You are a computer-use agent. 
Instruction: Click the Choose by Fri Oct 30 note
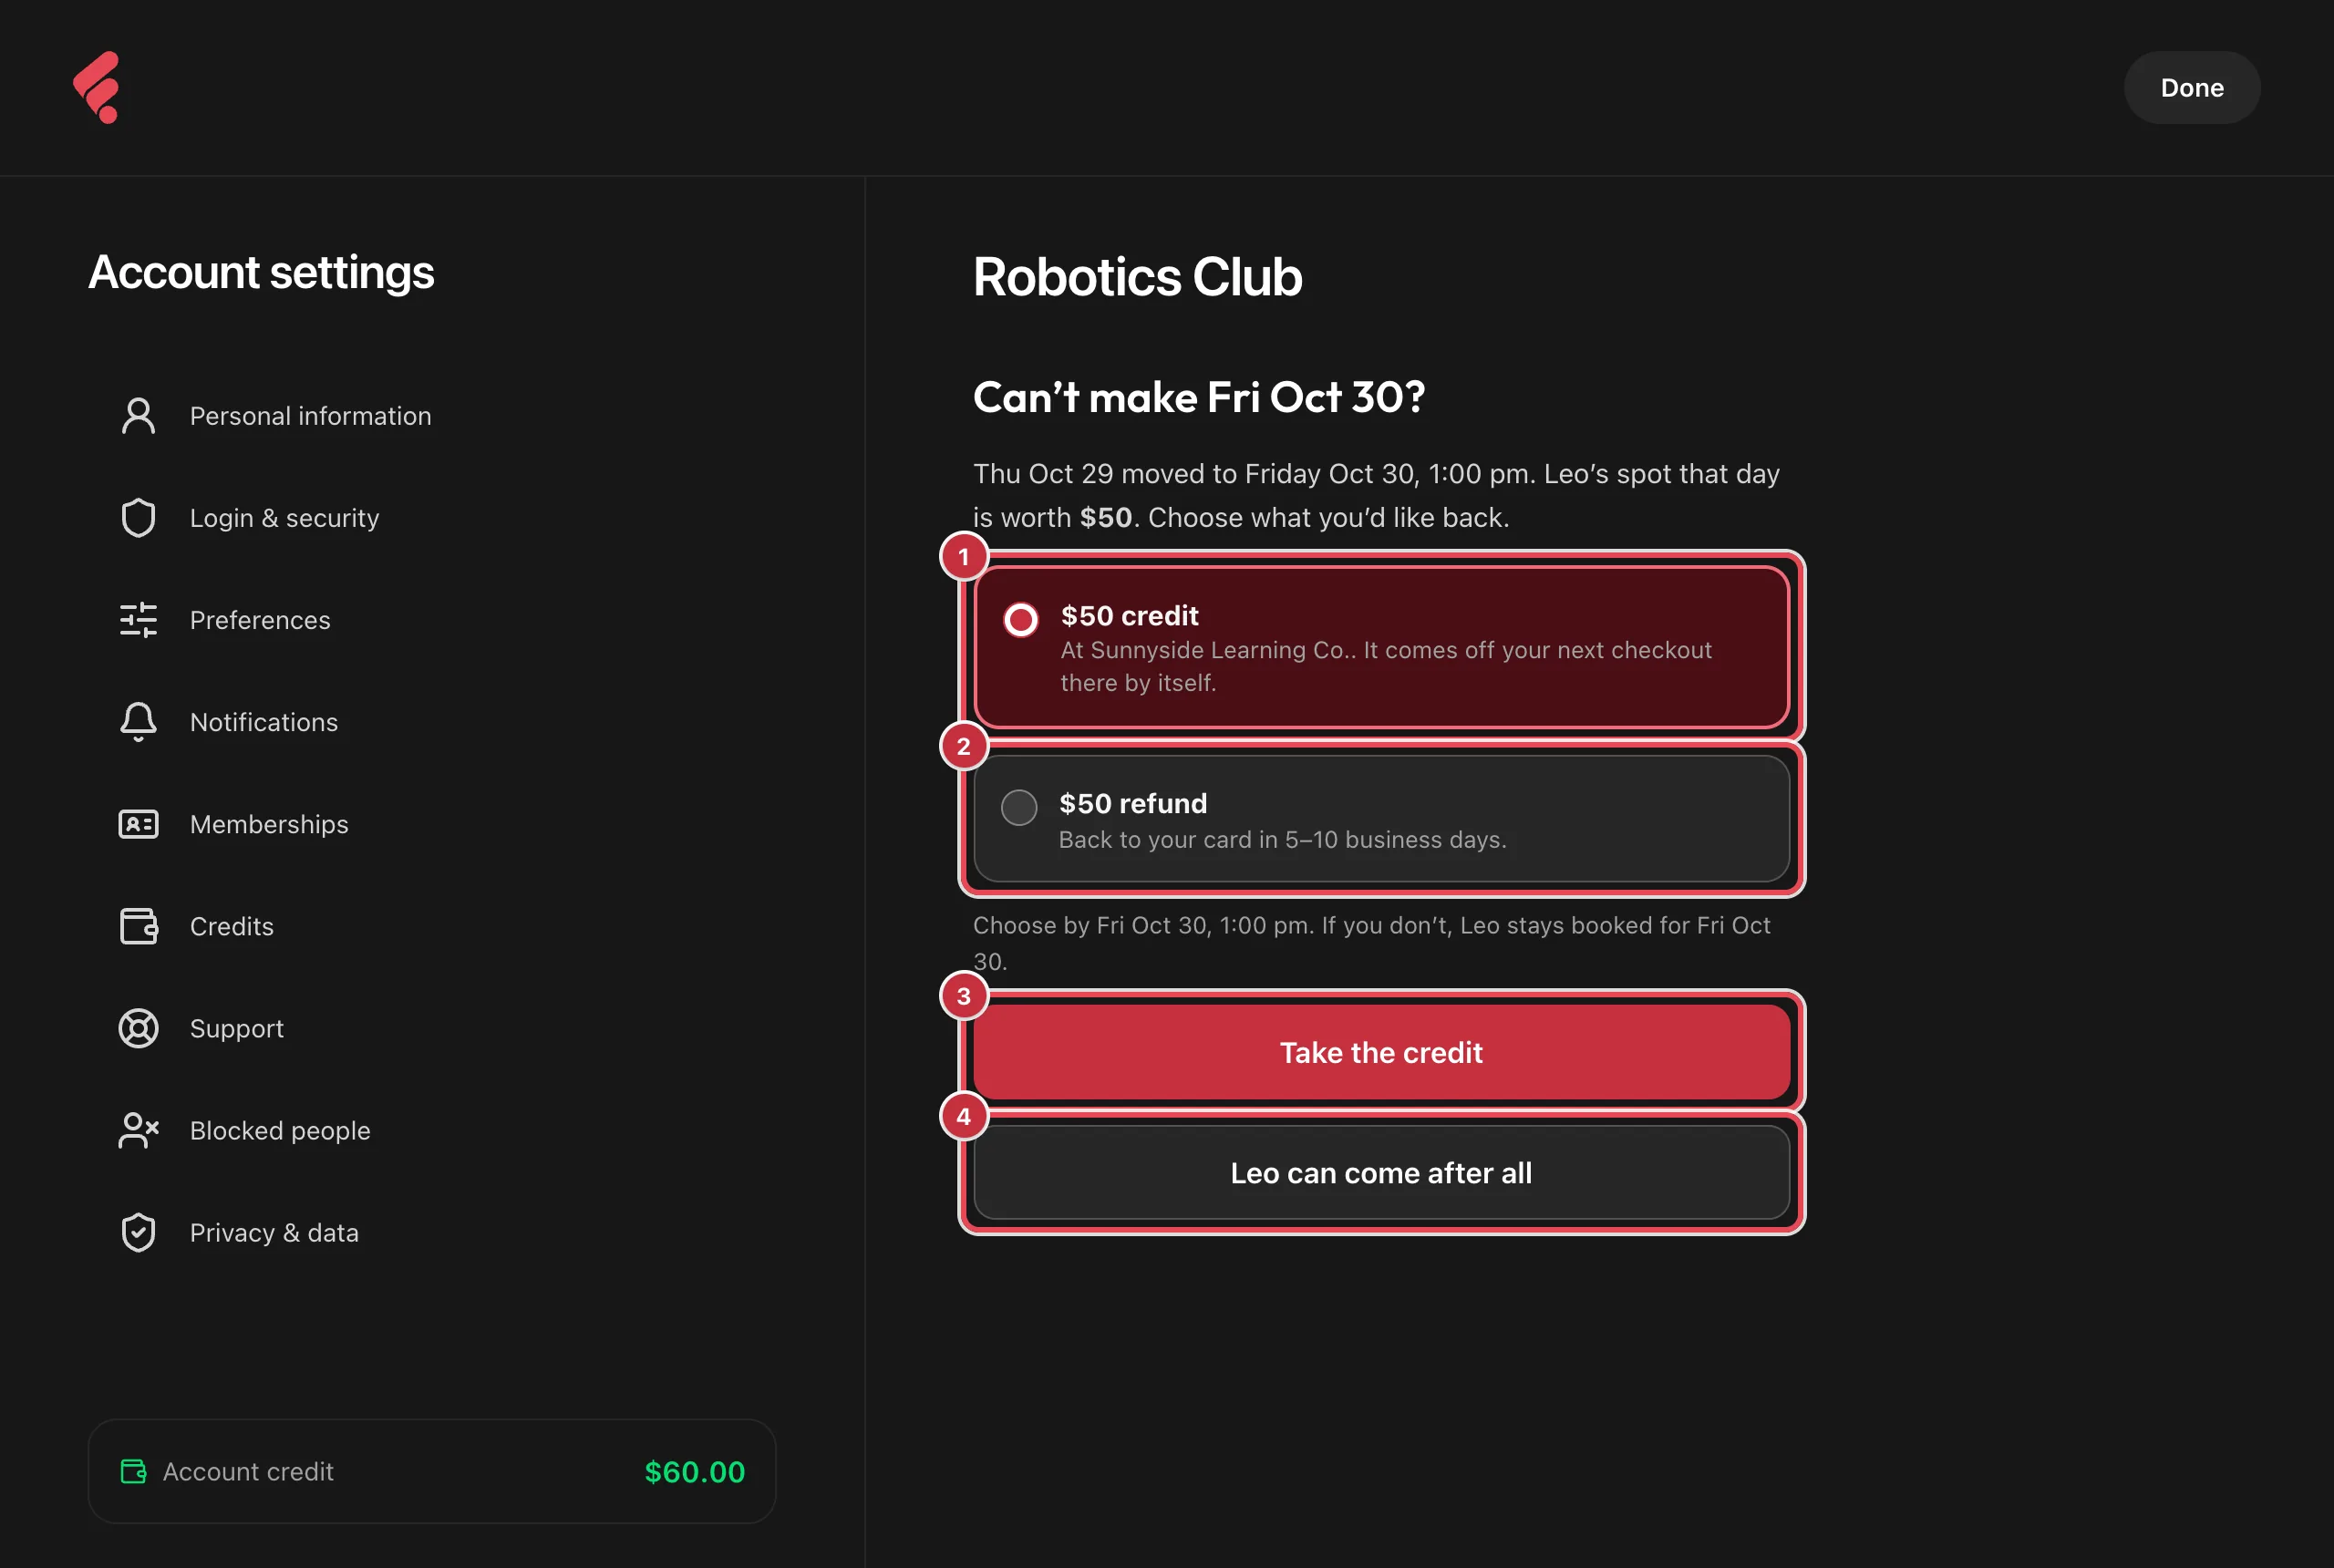[1372, 943]
